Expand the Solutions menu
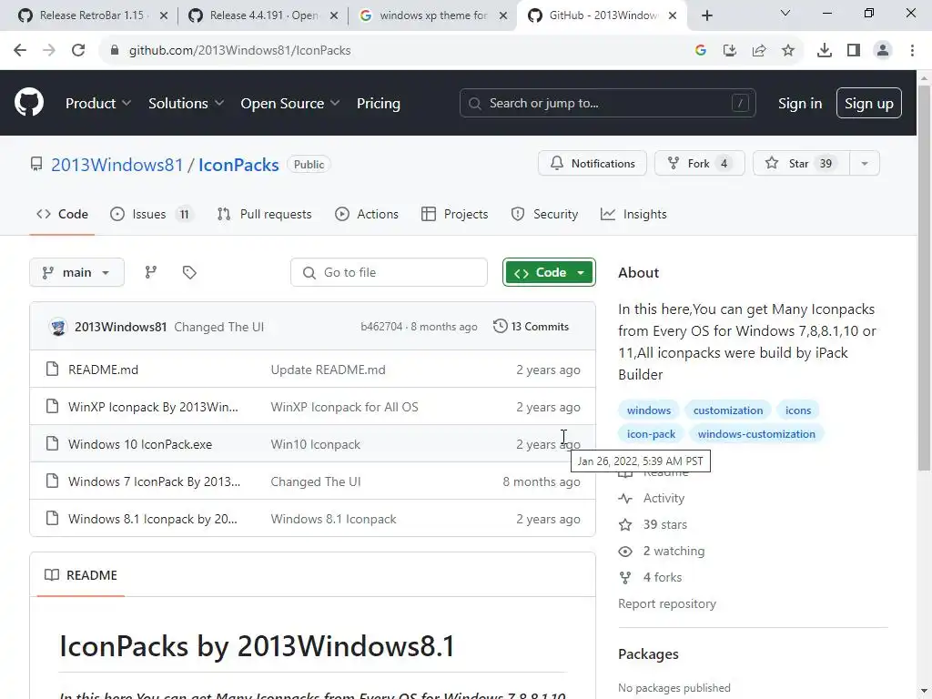The height and width of the screenshot is (699, 932). (186, 103)
